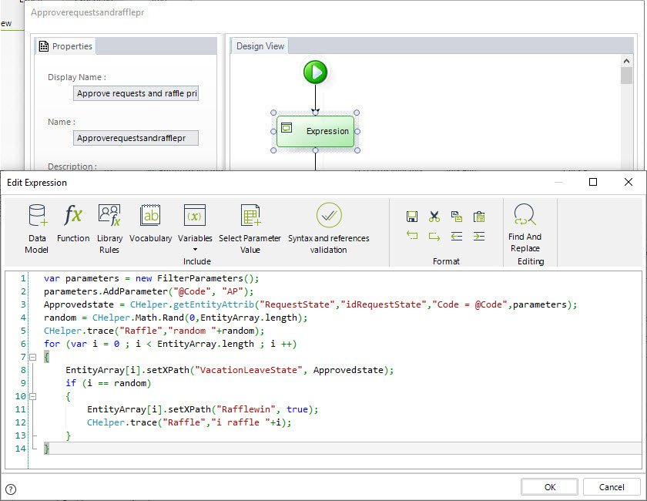Select the Design View tab
Image resolution: width=647 pixels, height=501 pixels.
tap(260, 46)
